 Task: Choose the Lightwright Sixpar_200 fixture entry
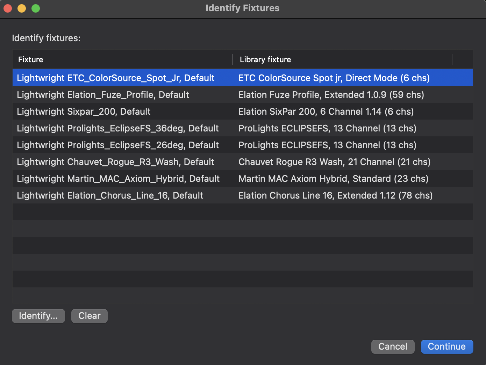click(x=84, y=112)
